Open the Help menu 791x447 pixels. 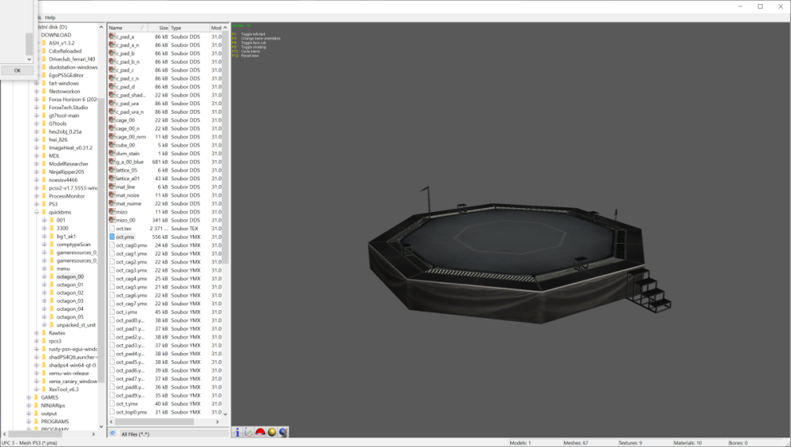click(51, 17)
